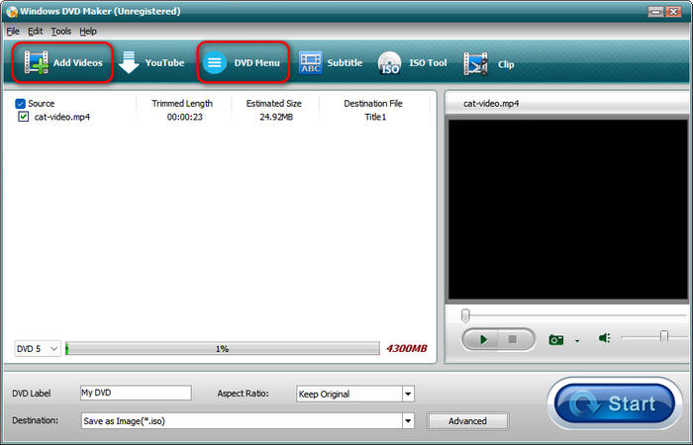Open the Subtitle tool

click(330, 62)
